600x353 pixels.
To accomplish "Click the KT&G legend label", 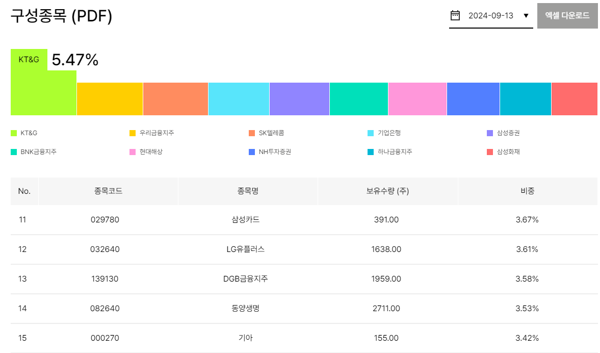I will (x=29, y=133).
